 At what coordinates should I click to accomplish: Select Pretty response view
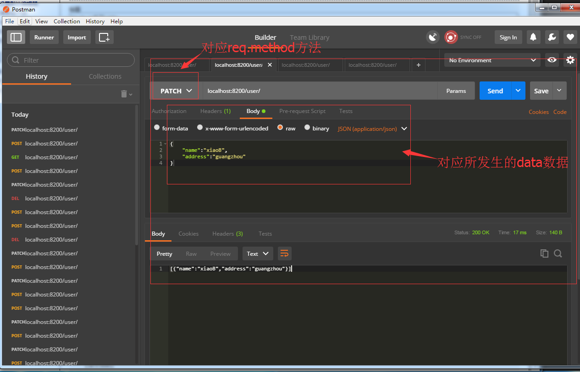pos(165,253)
